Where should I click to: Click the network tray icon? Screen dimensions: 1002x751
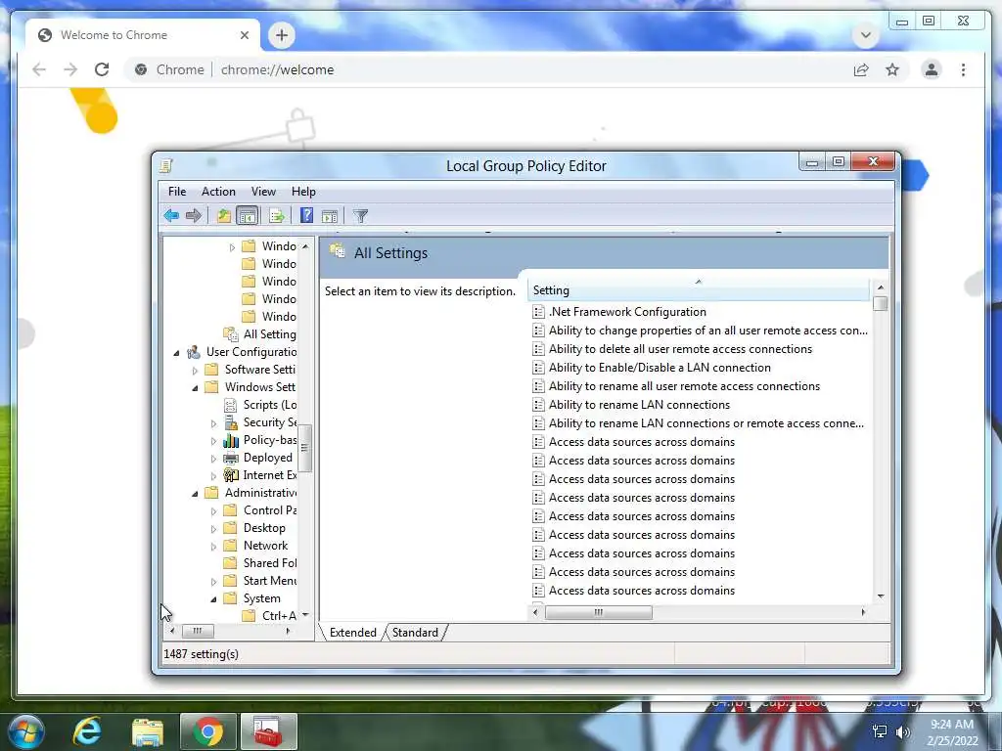click(x=880, y=731)
